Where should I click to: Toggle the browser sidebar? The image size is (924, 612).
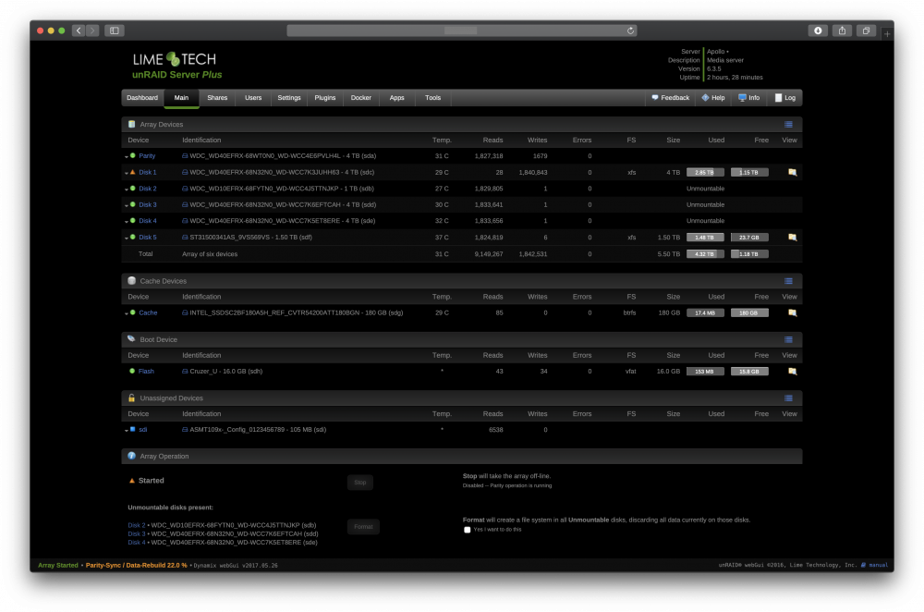pyautogui.click(x=115, y=31)
